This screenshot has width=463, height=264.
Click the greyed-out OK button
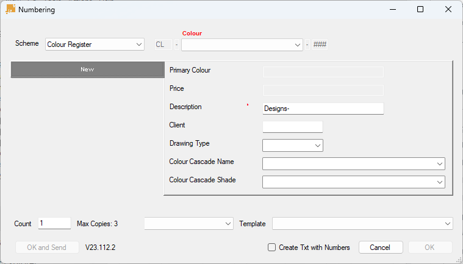point(430,247)
